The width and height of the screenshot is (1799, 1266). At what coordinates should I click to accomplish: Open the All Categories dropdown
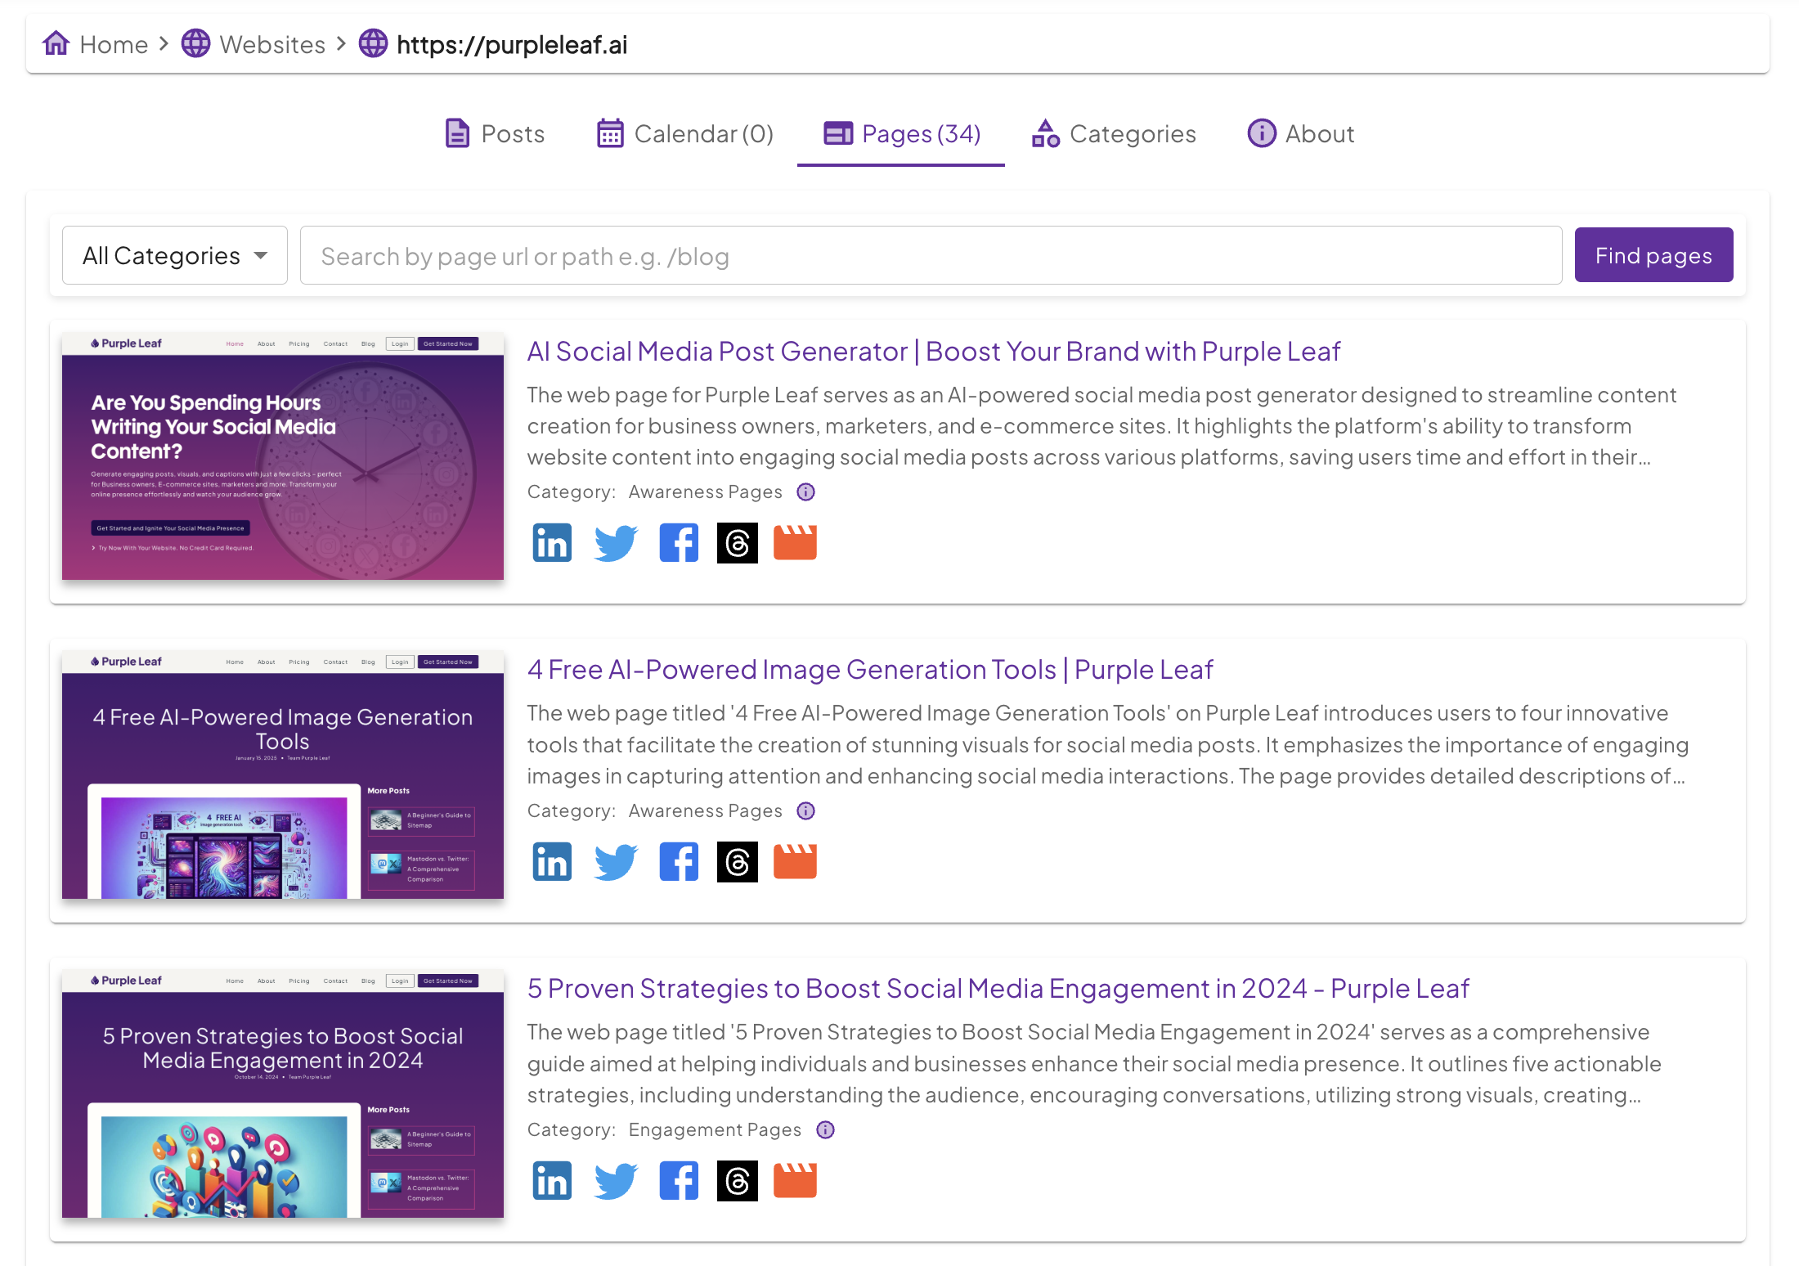(175, 256)
